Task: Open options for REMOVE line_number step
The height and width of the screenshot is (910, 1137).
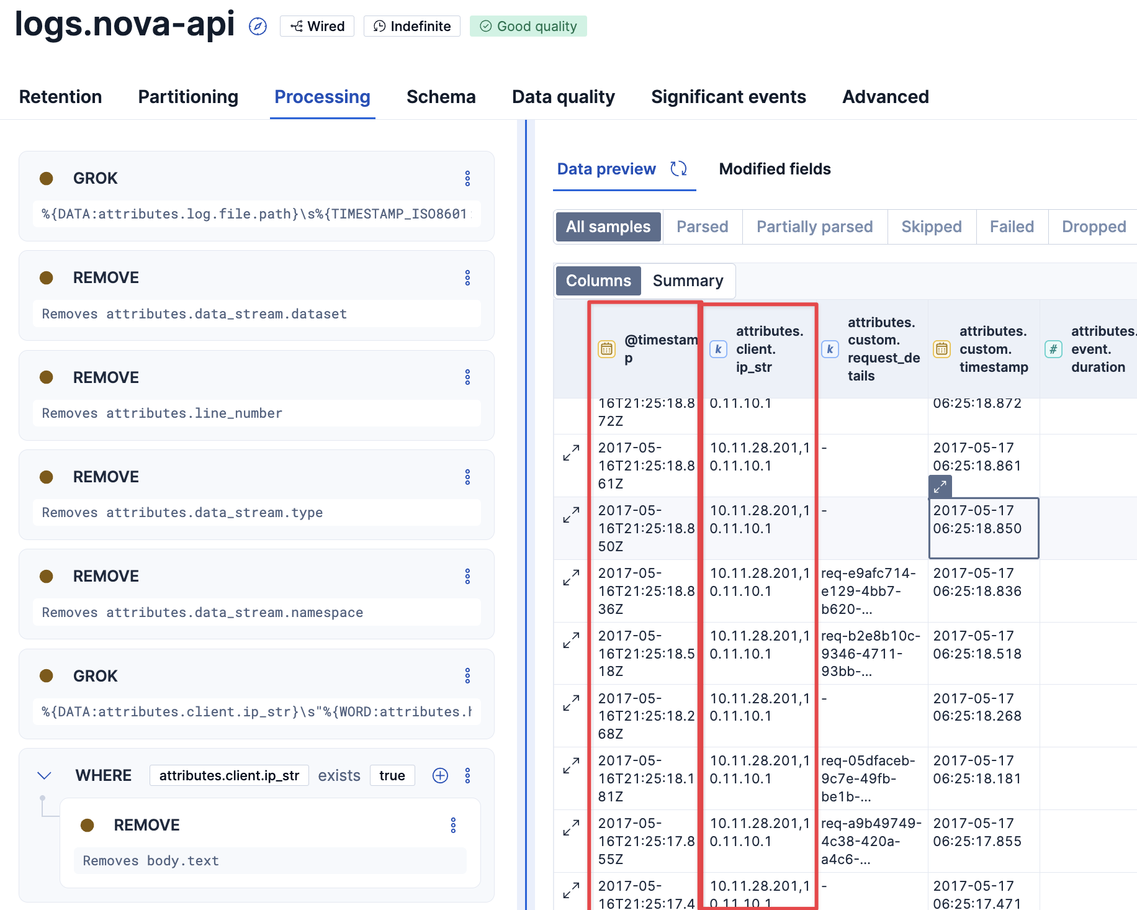Action: pos(468,377)
